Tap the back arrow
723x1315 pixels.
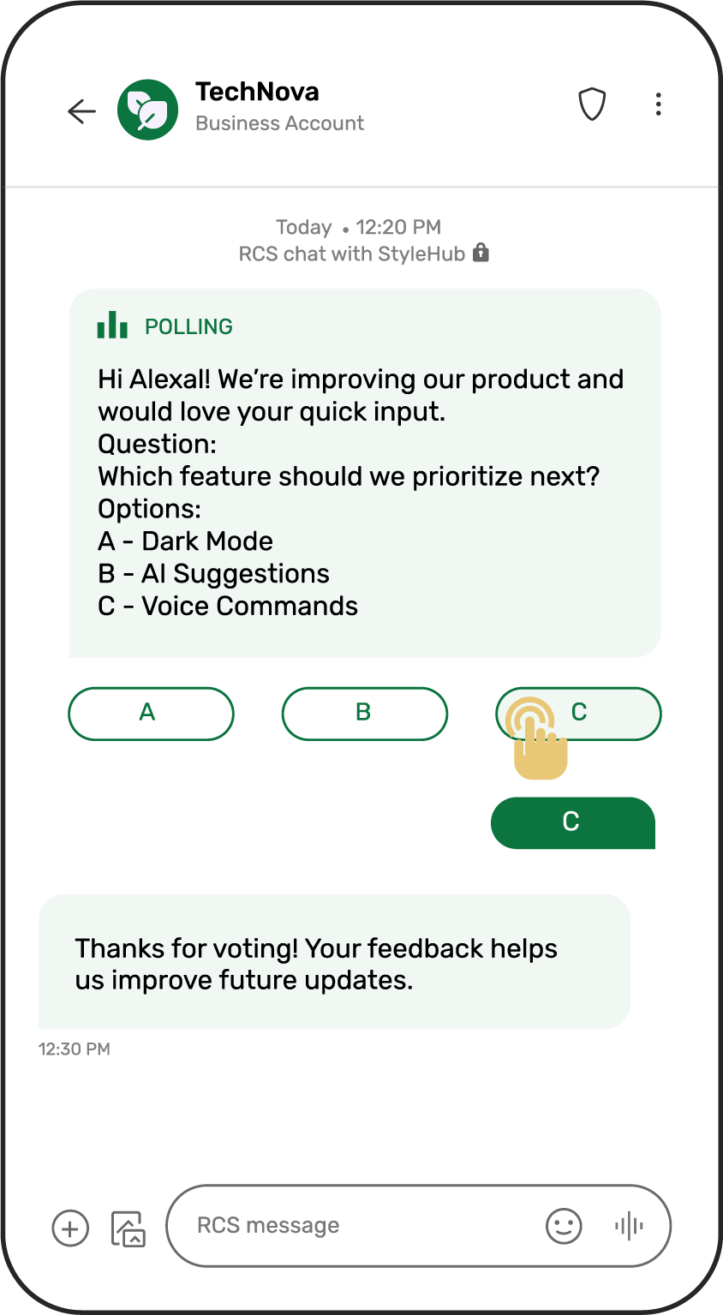click(x=82, y=111)
